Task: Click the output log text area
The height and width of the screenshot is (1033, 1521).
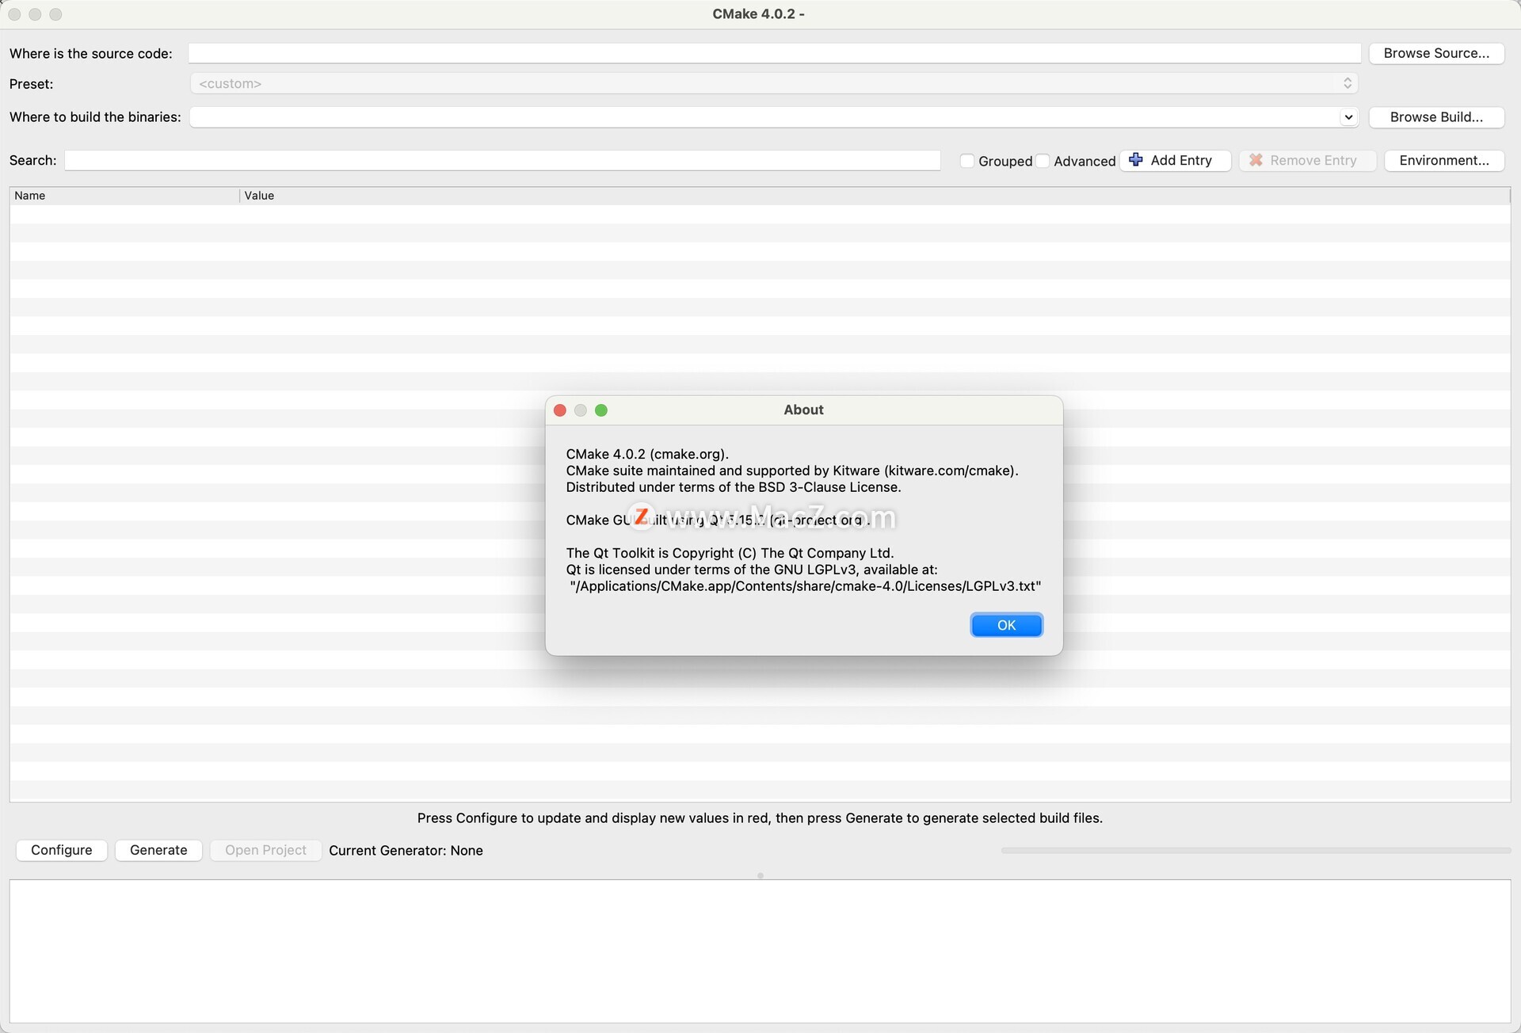Action: coord(760,951)
